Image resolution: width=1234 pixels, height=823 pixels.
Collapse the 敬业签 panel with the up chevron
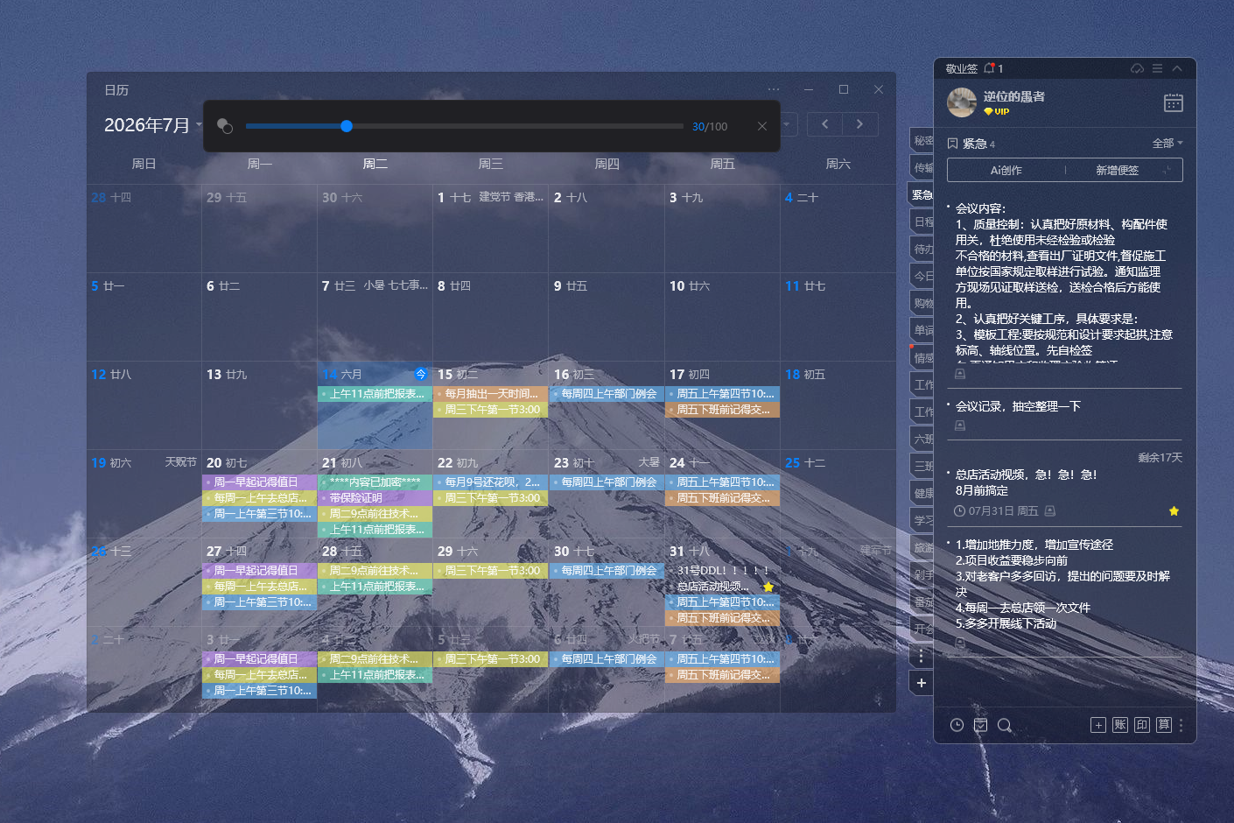click(x=1177, y=68)
